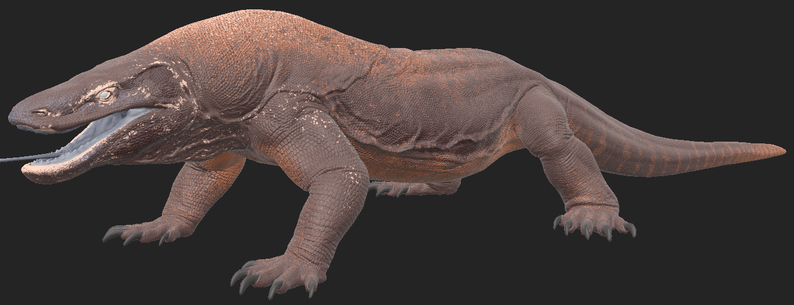Image resolution: width=794 pixels, height=305 pixels.
Task: Click the Komodo dragon's pale eye
Action: [106, 94]
